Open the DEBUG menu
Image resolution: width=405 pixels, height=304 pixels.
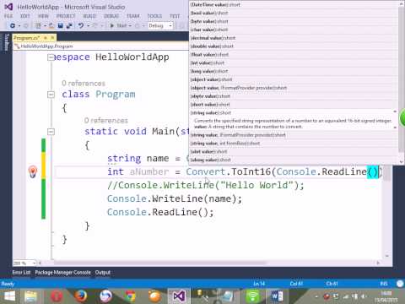[x=111, y=16]
